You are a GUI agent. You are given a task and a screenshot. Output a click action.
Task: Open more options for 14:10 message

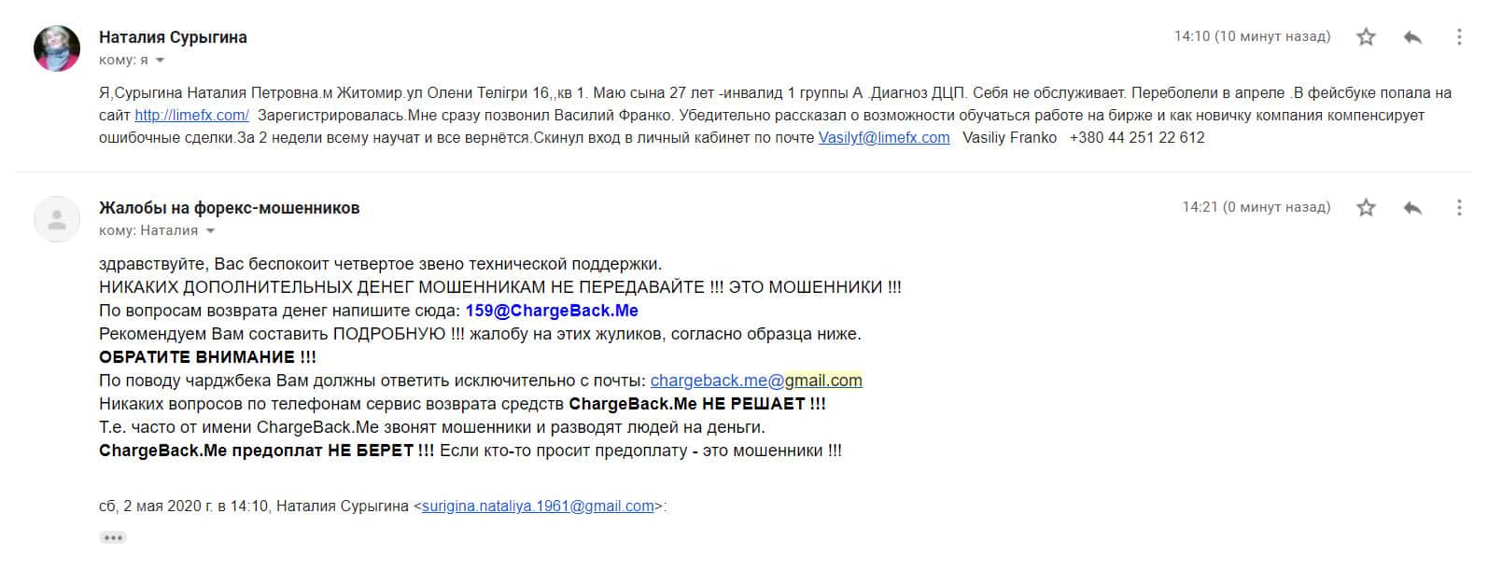coord(1459,37)
